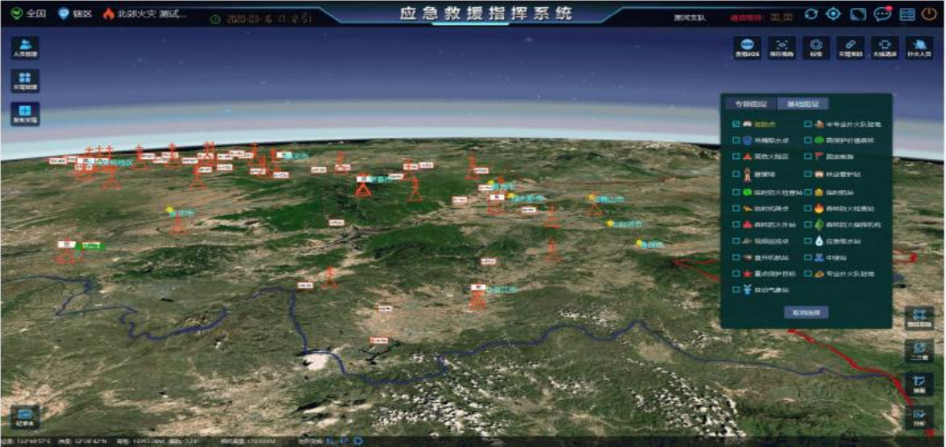This screenshot has height=447, width=946.
Task: Click the 取消选择 button in layer panel
Action: (805, 313)
